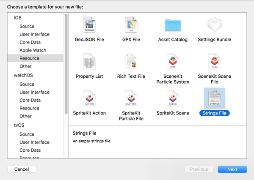Open User Interface under tvOS
The width and height of the screenshot is (254, 180).
(34, 142)
